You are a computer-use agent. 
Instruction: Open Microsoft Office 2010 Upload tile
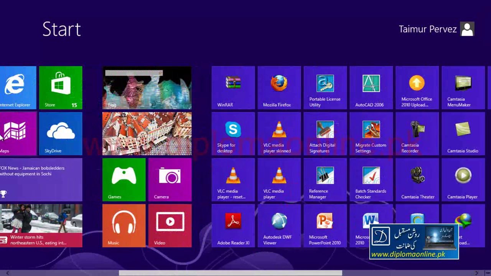(x=417, y=88)
